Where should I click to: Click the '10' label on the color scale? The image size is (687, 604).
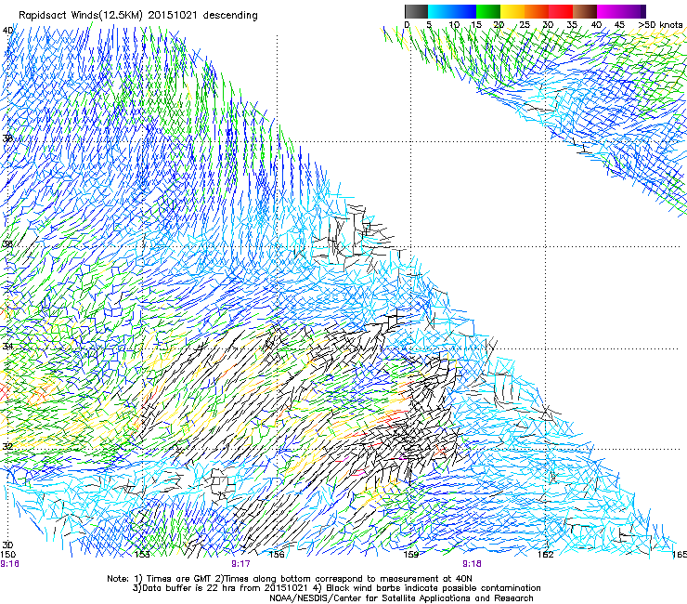(x=454, y=25)
